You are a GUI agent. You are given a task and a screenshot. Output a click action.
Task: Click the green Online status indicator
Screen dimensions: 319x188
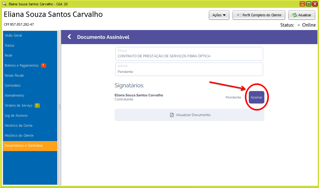coord(299,25)
